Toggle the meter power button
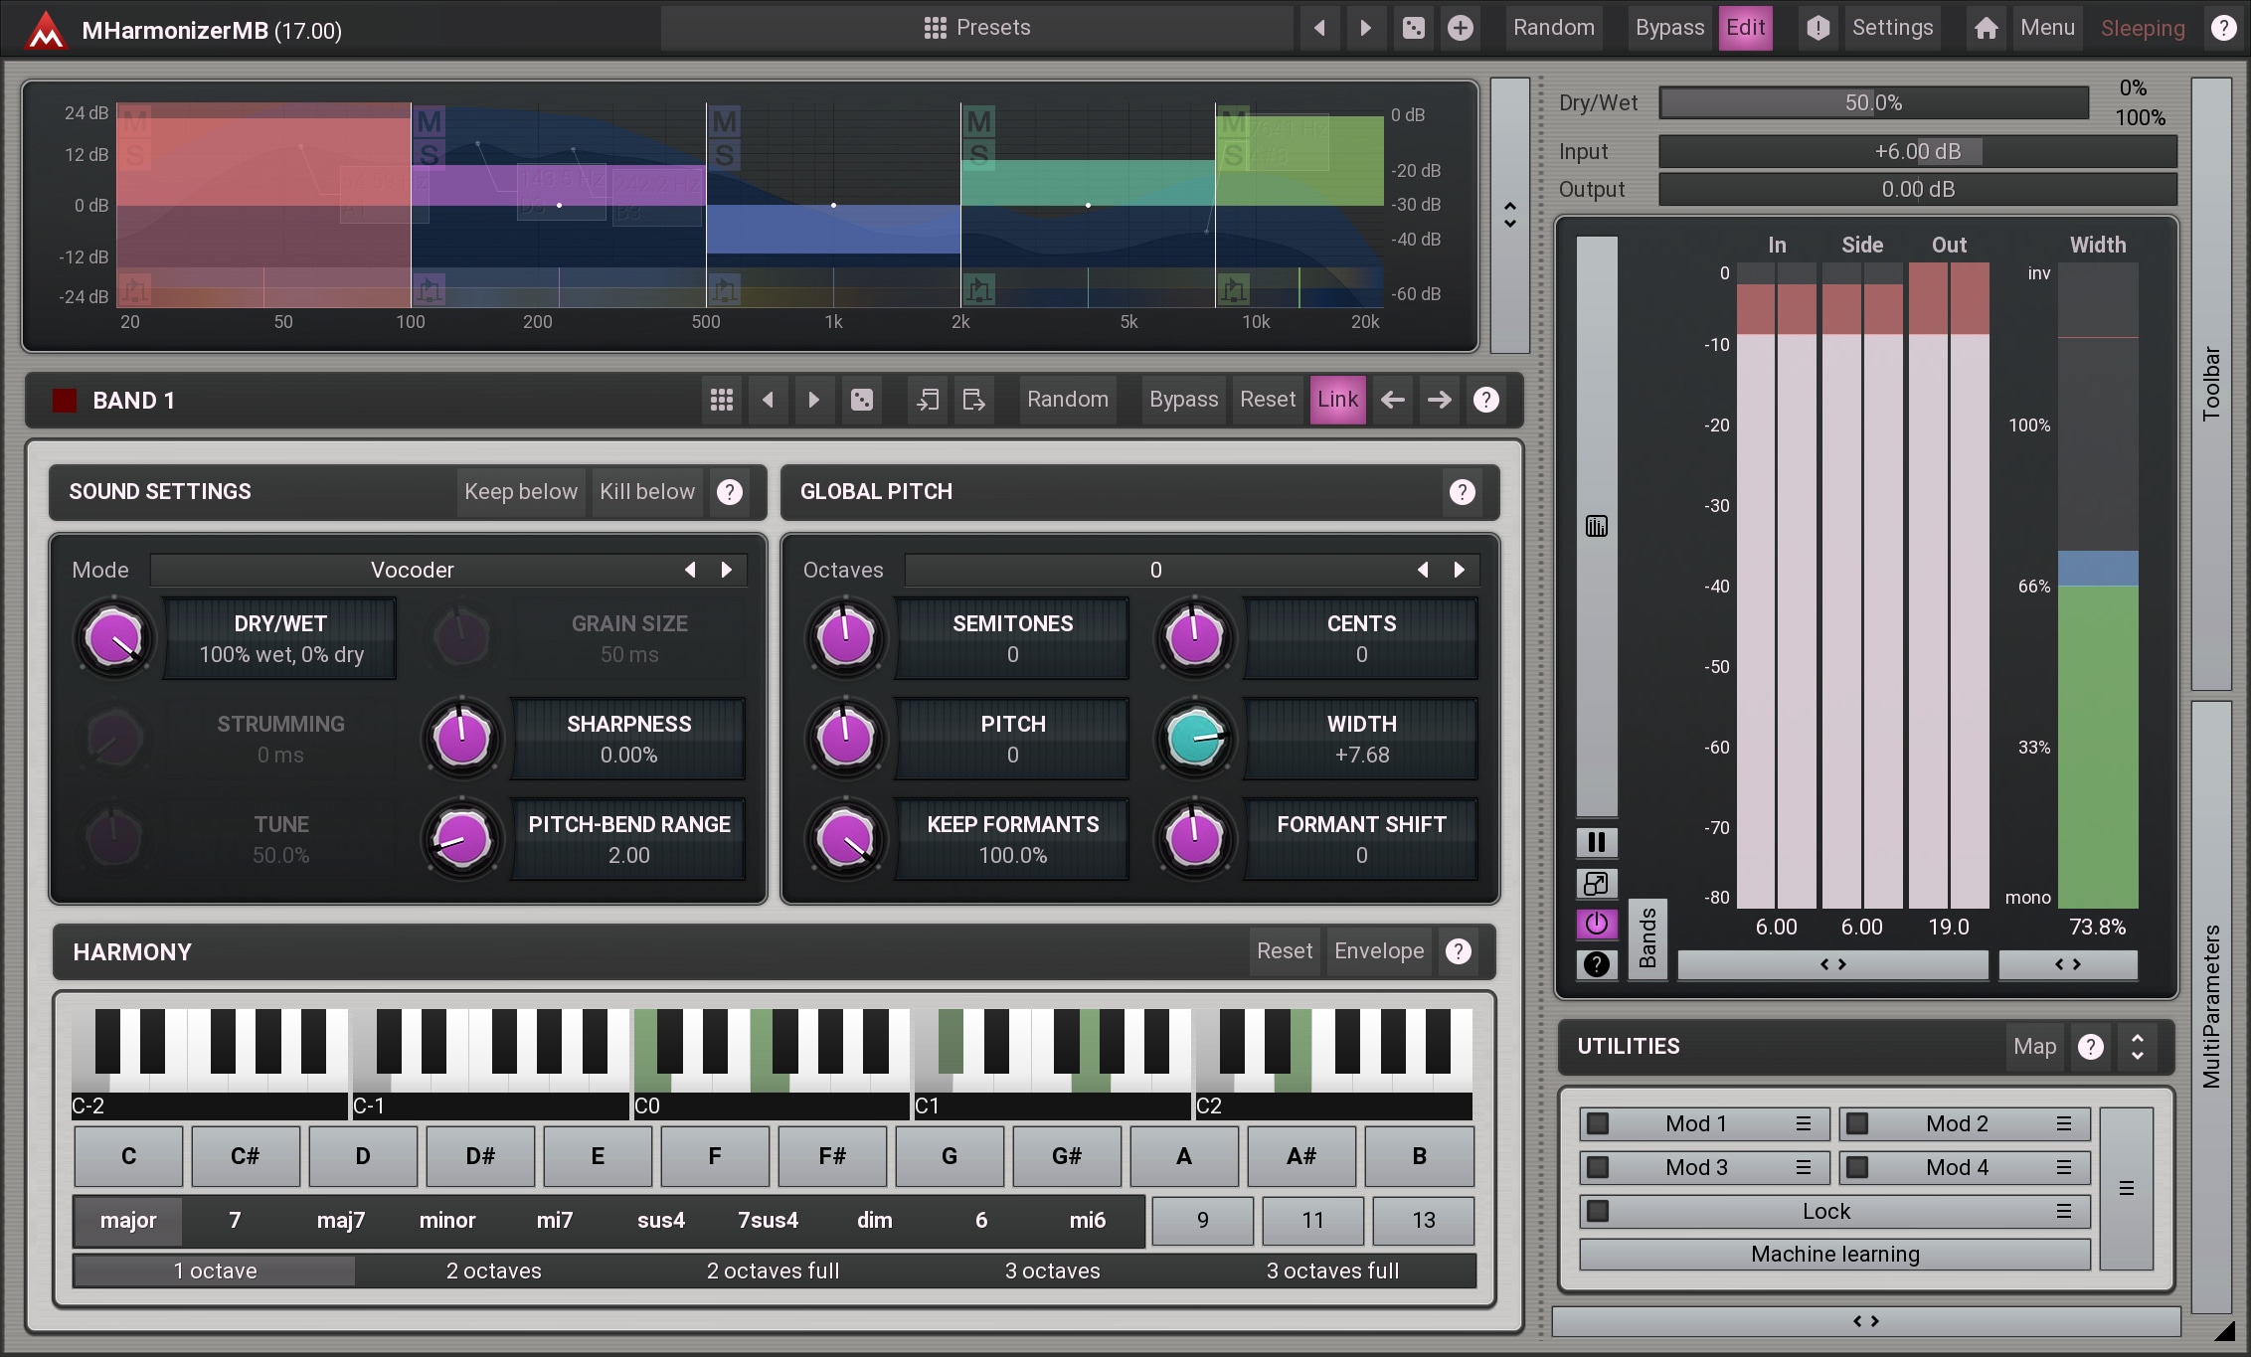Viewport: 2251px width, 1357px height. coord(1596,924)
